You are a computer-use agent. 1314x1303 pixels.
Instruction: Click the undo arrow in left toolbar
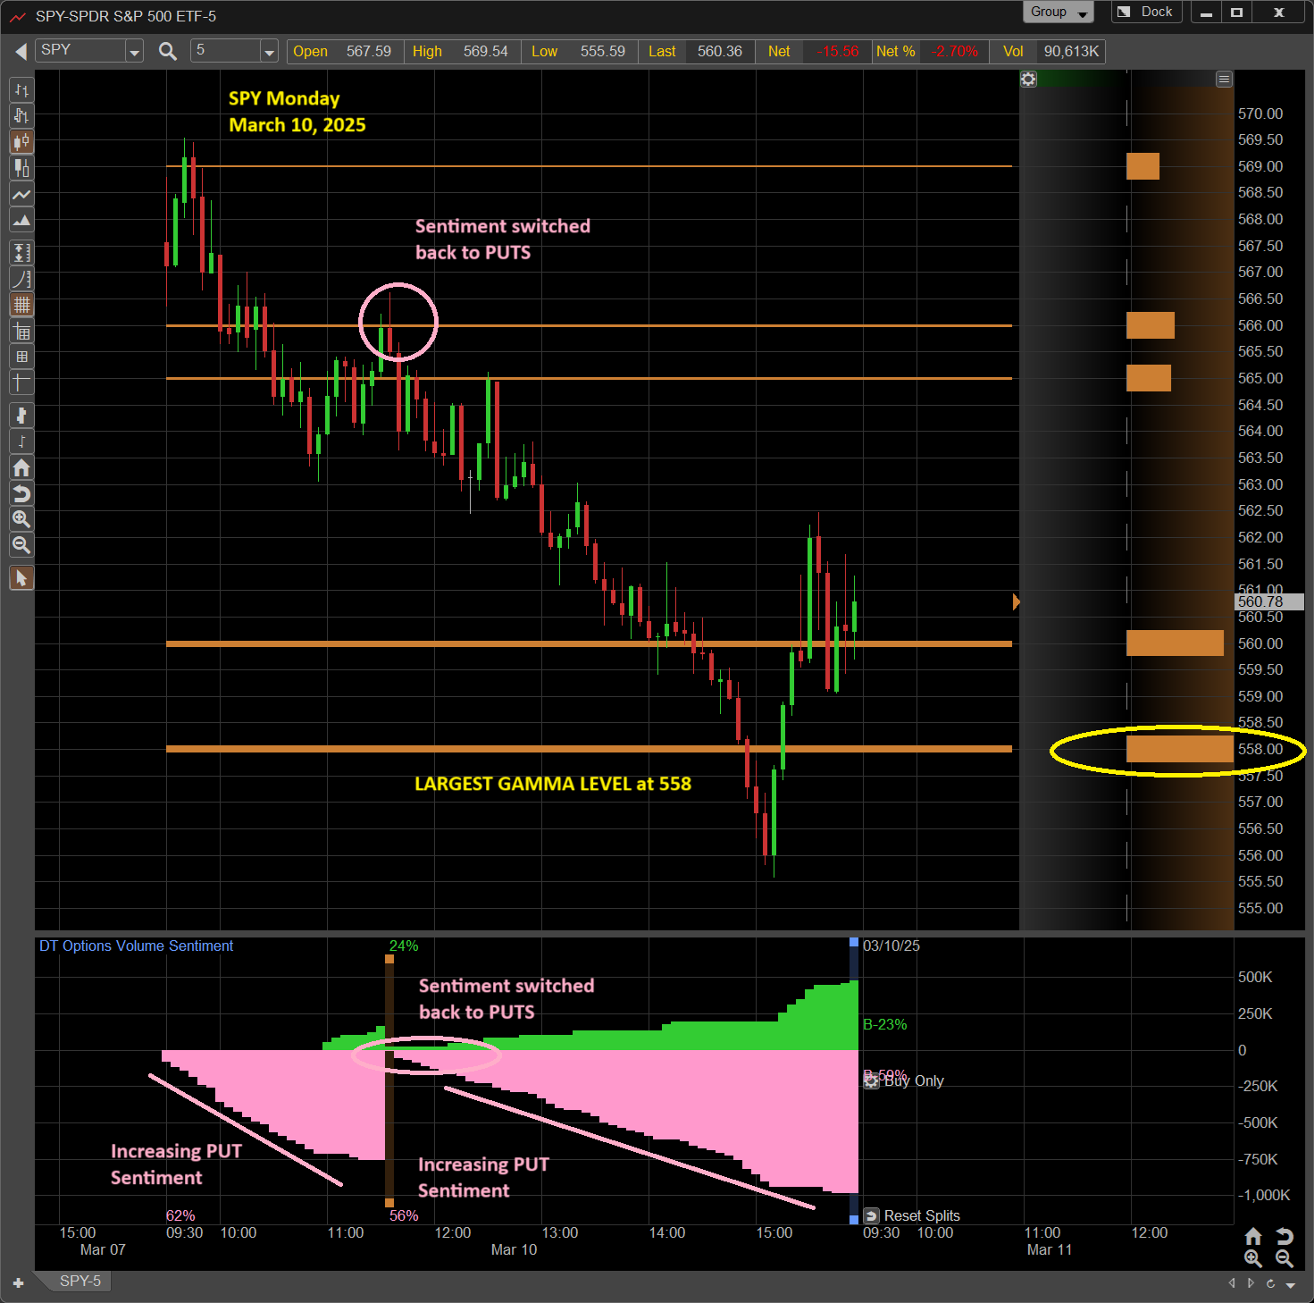pyautogui.click(x=21, y=493)
